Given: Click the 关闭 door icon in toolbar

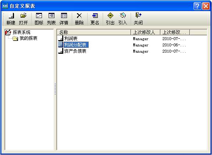Looking at the screenshot, I should click(138, 15).
